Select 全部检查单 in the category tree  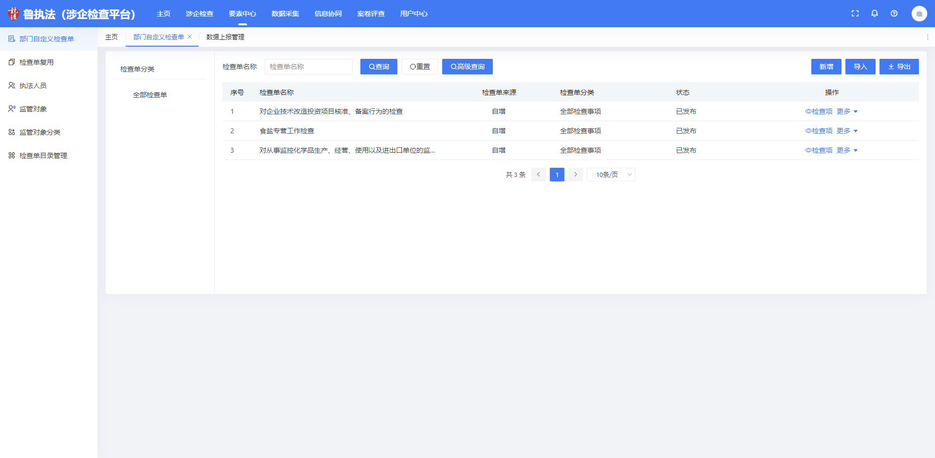(150, 95)
